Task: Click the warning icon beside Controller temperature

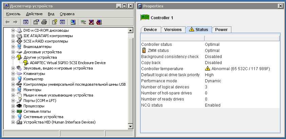Action: click(x=208, y=68)
